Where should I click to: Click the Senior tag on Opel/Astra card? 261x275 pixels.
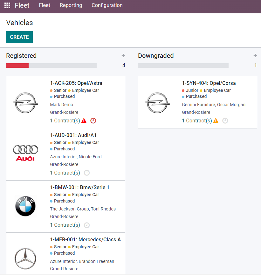pos(58,90)
